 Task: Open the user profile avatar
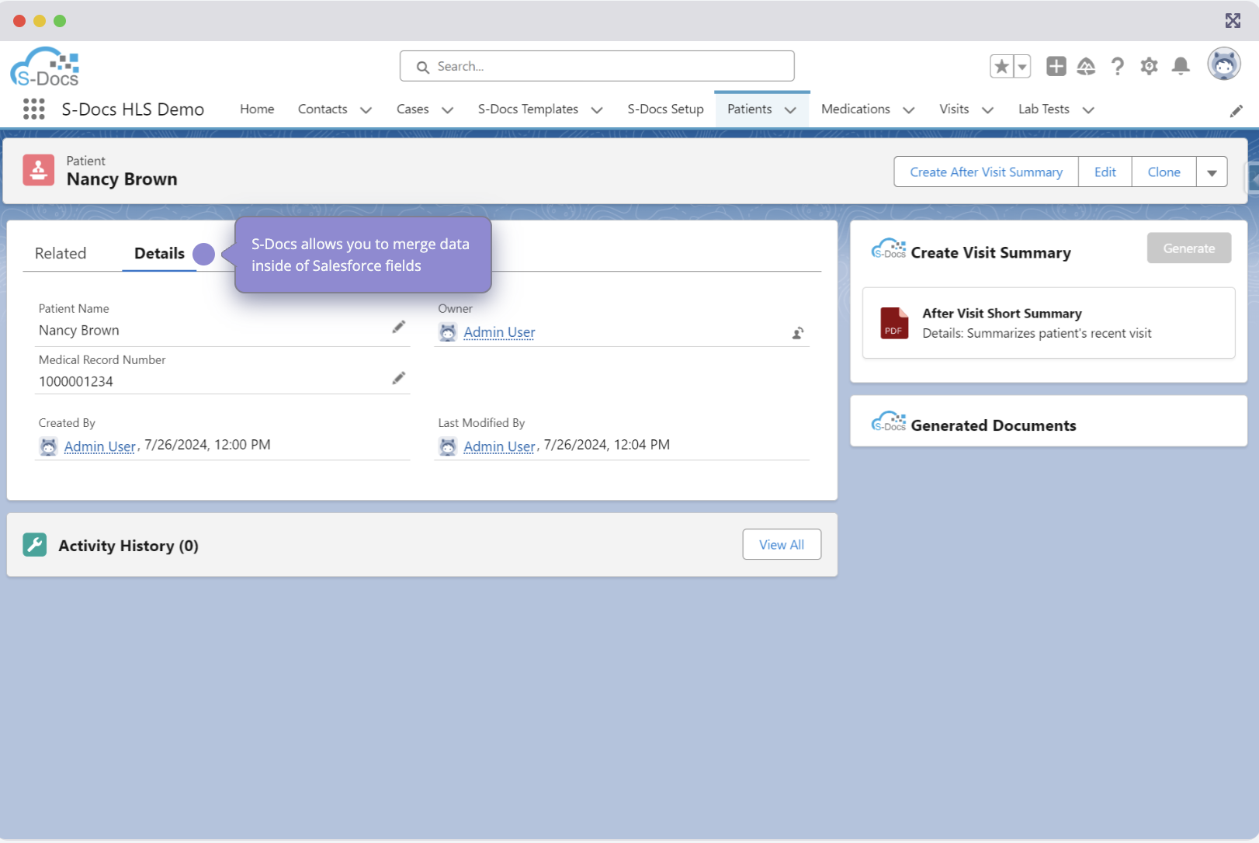point(1224,64)
